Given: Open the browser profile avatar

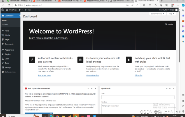Looking at the screenshot, I should 172,5.
